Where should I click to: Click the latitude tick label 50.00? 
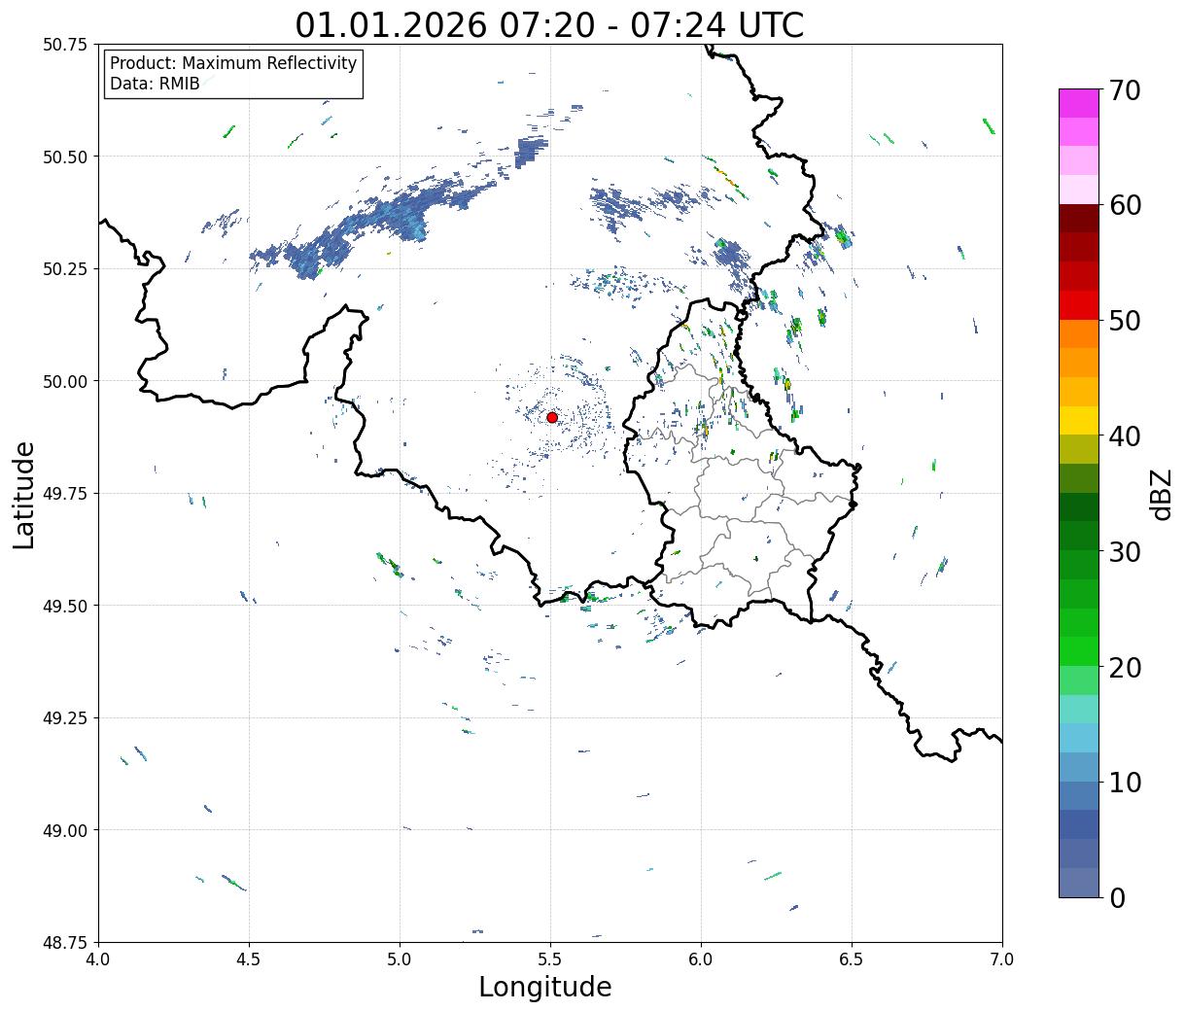(64, 381)
